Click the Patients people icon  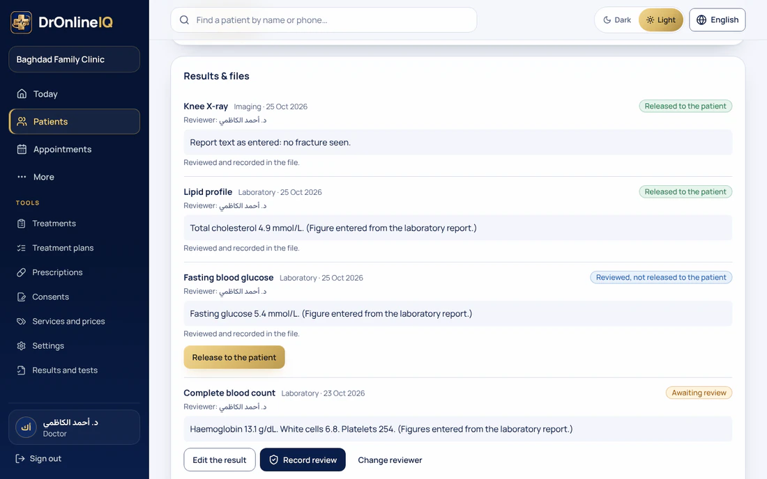point(22,122)
